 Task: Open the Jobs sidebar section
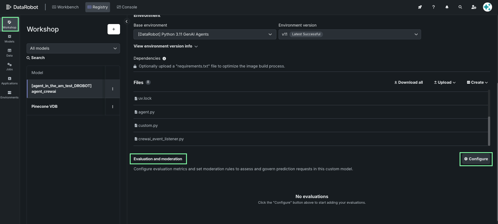pyautogui.click(x=9, y=66)
